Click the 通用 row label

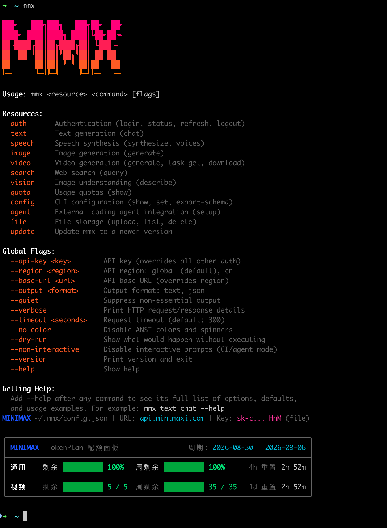[x=18, y=467]
